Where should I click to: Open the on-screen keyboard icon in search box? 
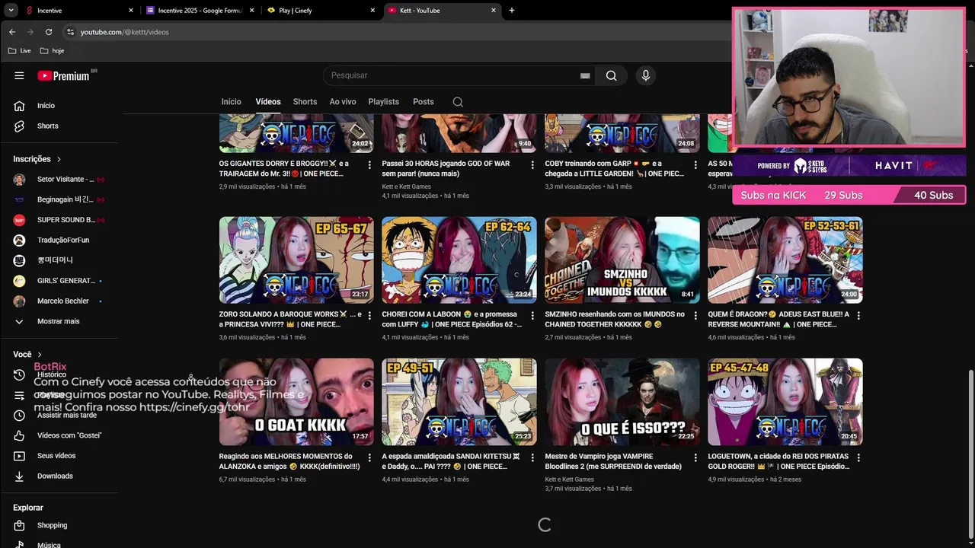point(585,75)
